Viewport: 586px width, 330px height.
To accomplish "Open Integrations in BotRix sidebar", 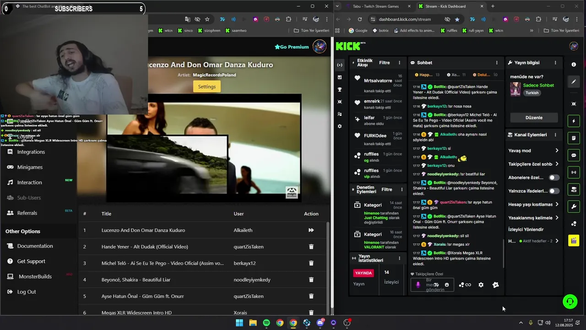I will 31,152.
